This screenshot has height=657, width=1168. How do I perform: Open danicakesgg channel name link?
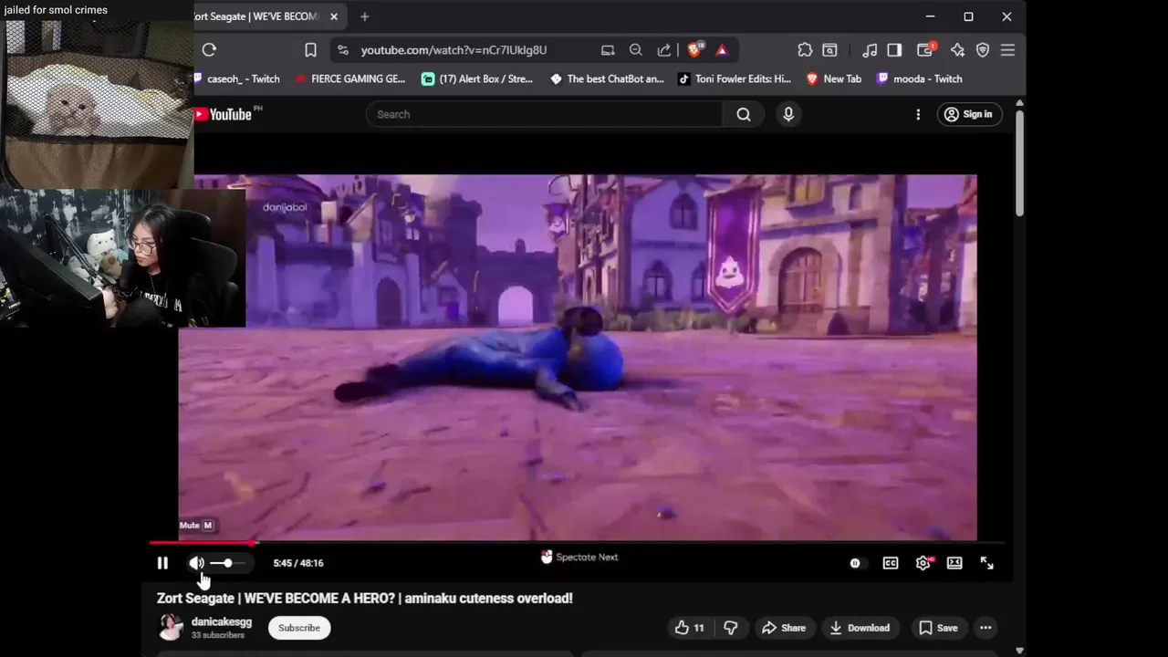tap(222, 621)
